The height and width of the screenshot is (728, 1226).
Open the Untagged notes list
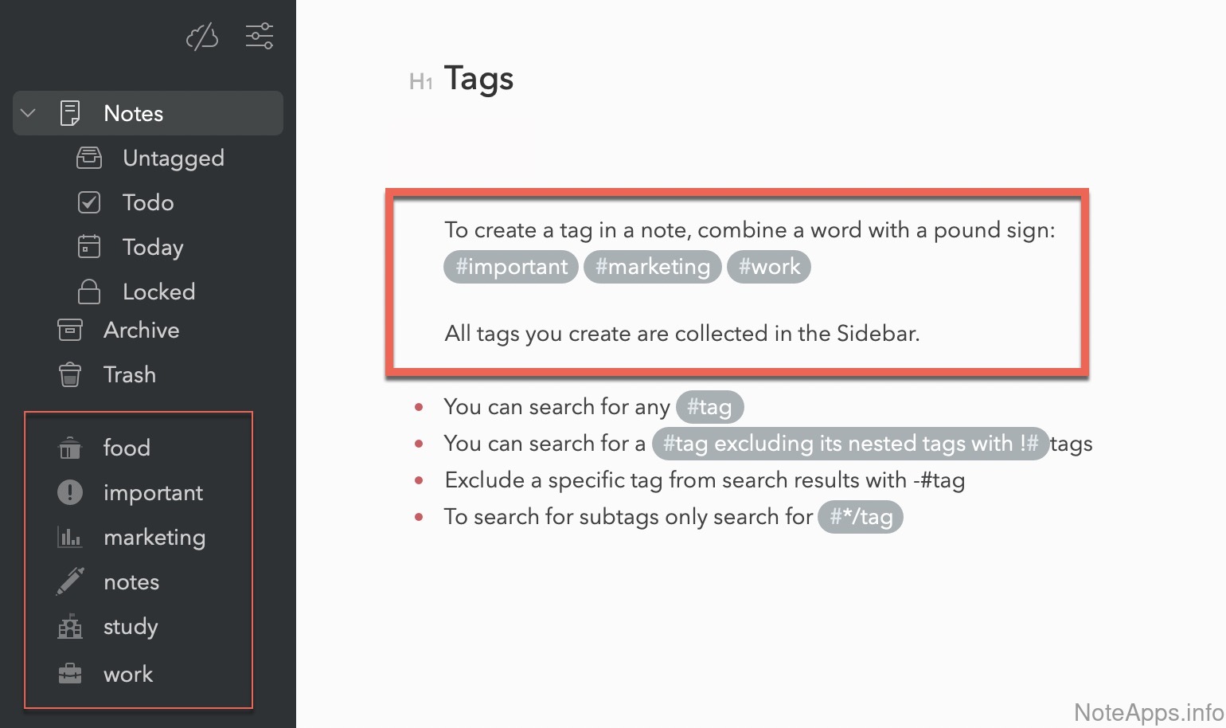(173, 158)
